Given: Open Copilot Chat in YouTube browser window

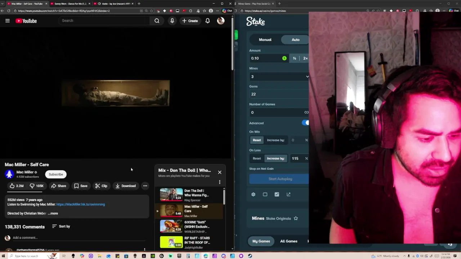Looking at the screenshot, I should point(227,11).
